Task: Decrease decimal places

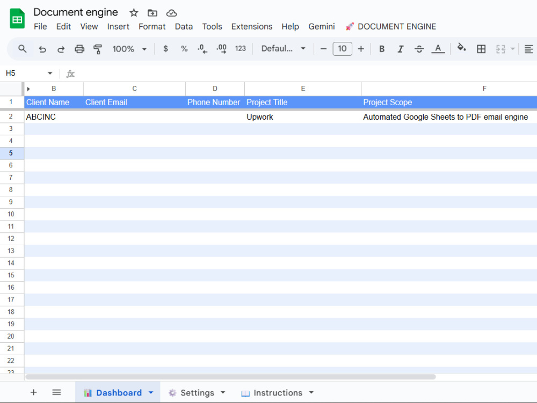Action: 202,49
